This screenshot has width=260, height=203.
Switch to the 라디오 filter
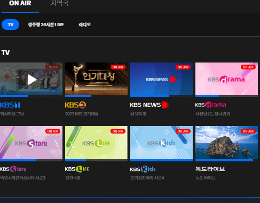coord(85,25)
